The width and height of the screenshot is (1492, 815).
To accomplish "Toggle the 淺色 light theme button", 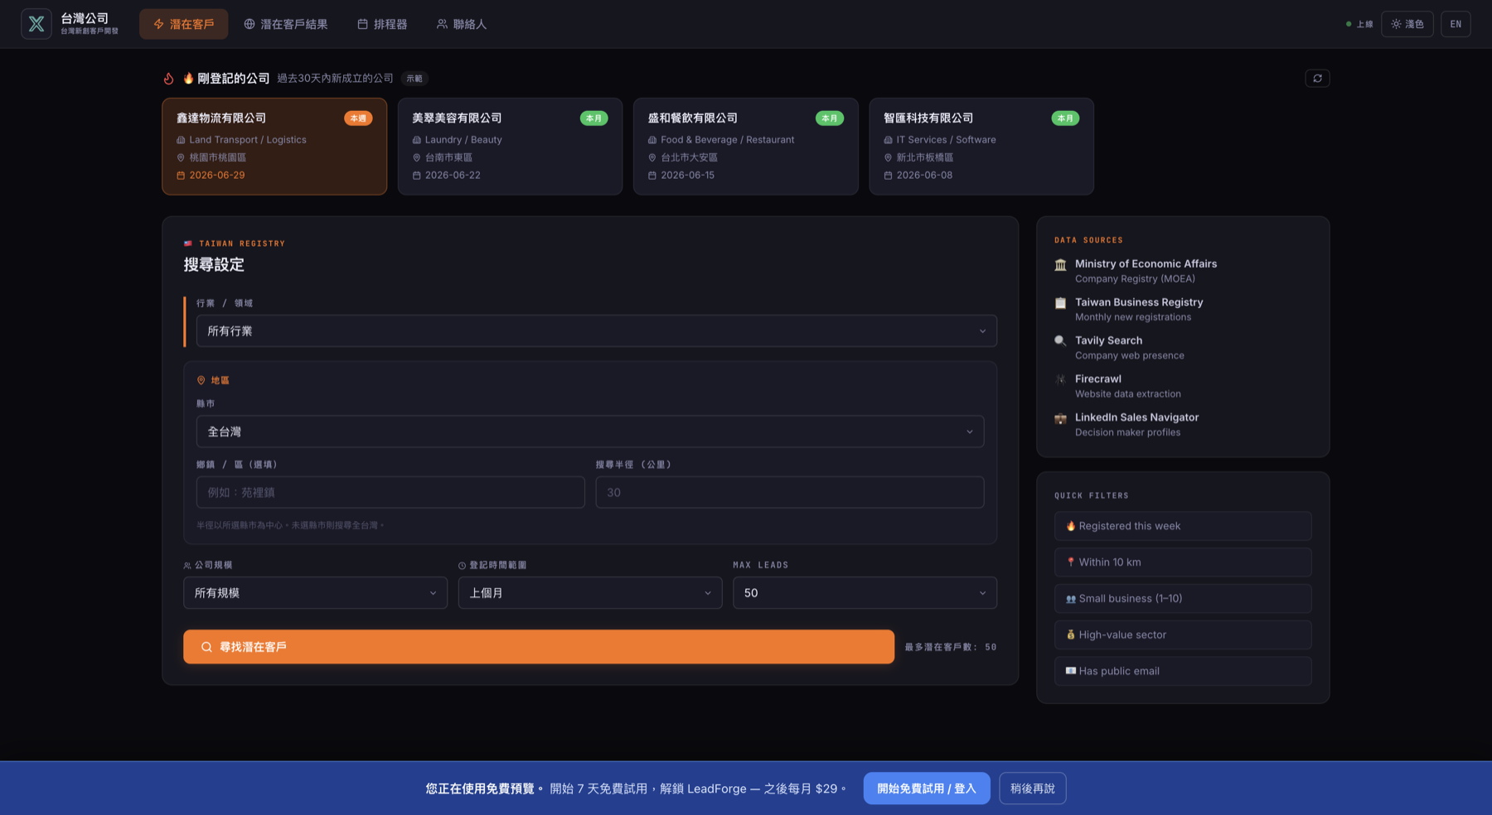I will click(x=1407, y=24).
